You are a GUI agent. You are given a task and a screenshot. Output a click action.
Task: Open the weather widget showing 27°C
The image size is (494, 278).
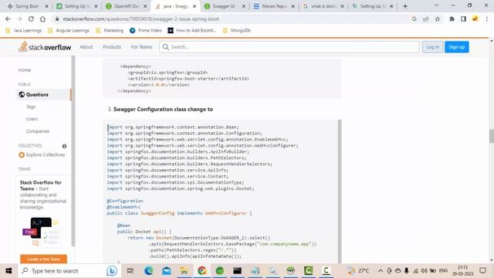click(358, 271)
